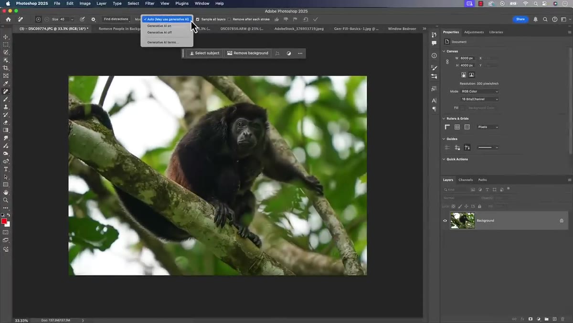The height and width of the screenshot is (323, 573).
Task: Click Select subject button
Action: 204,53
